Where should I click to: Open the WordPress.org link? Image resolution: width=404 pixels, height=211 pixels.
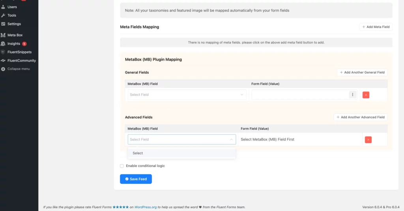[x=146, y=207]
